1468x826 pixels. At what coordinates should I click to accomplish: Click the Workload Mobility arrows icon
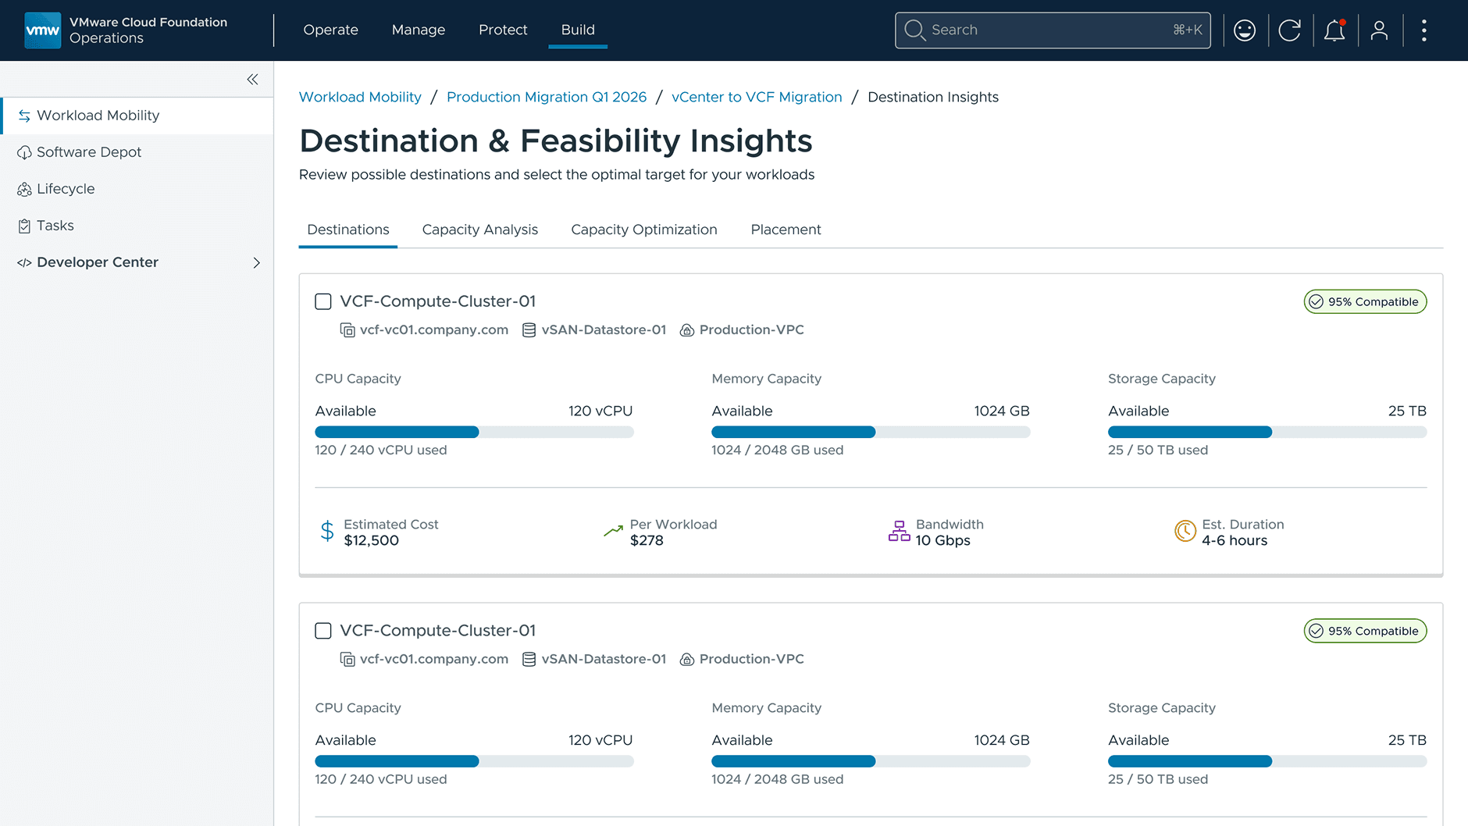(24, 116)
